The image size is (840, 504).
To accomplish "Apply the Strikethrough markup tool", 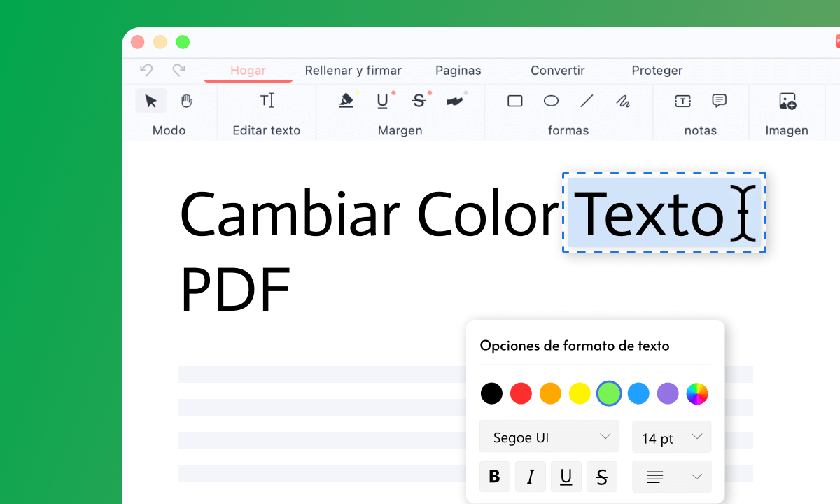I will [419, 101].
